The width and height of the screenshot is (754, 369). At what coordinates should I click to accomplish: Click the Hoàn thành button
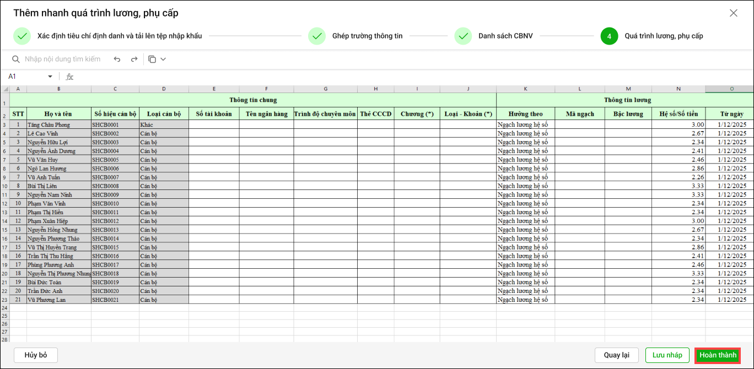717,355
